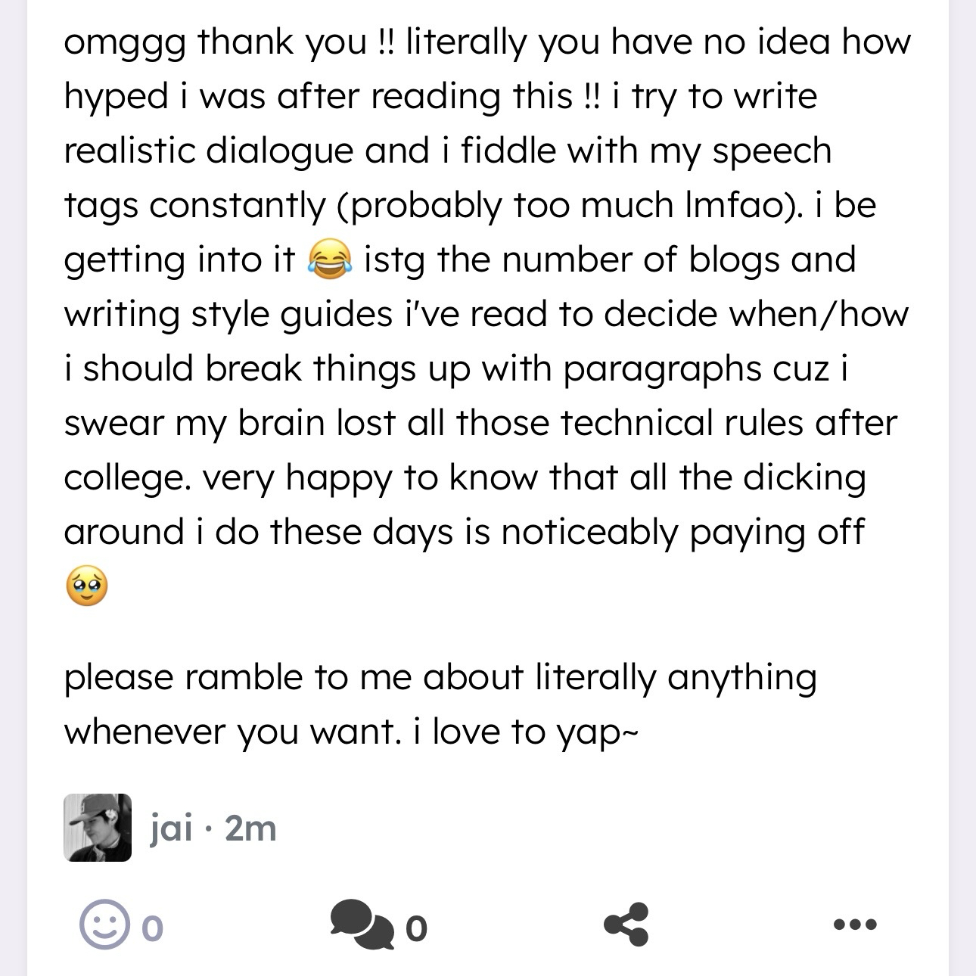Click the teary pleading face emoji
The image size is (976, 976).
86,586
